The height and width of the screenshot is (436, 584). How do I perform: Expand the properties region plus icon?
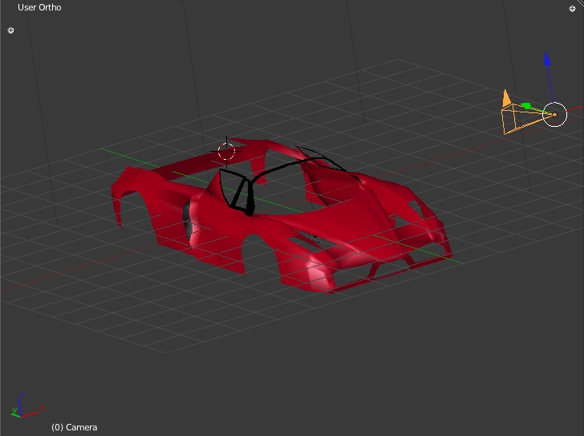pyautogui.click(x=573, y=9)
